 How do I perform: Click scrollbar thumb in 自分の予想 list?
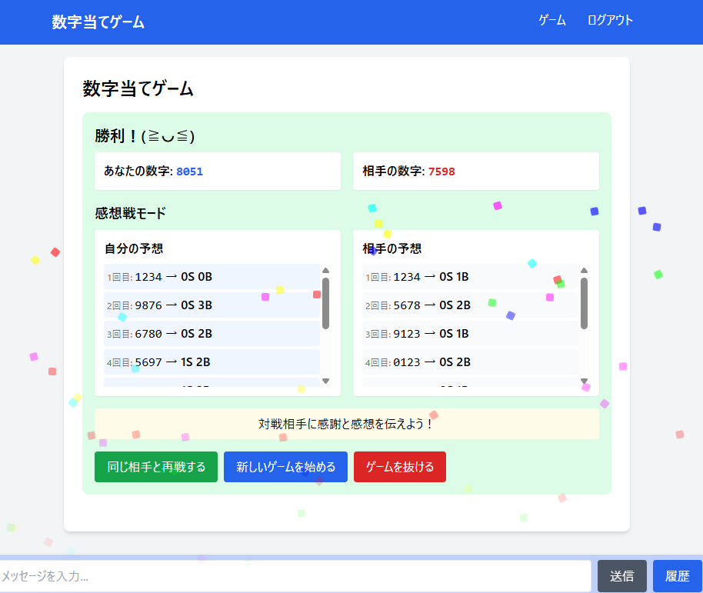coord(326,304)
